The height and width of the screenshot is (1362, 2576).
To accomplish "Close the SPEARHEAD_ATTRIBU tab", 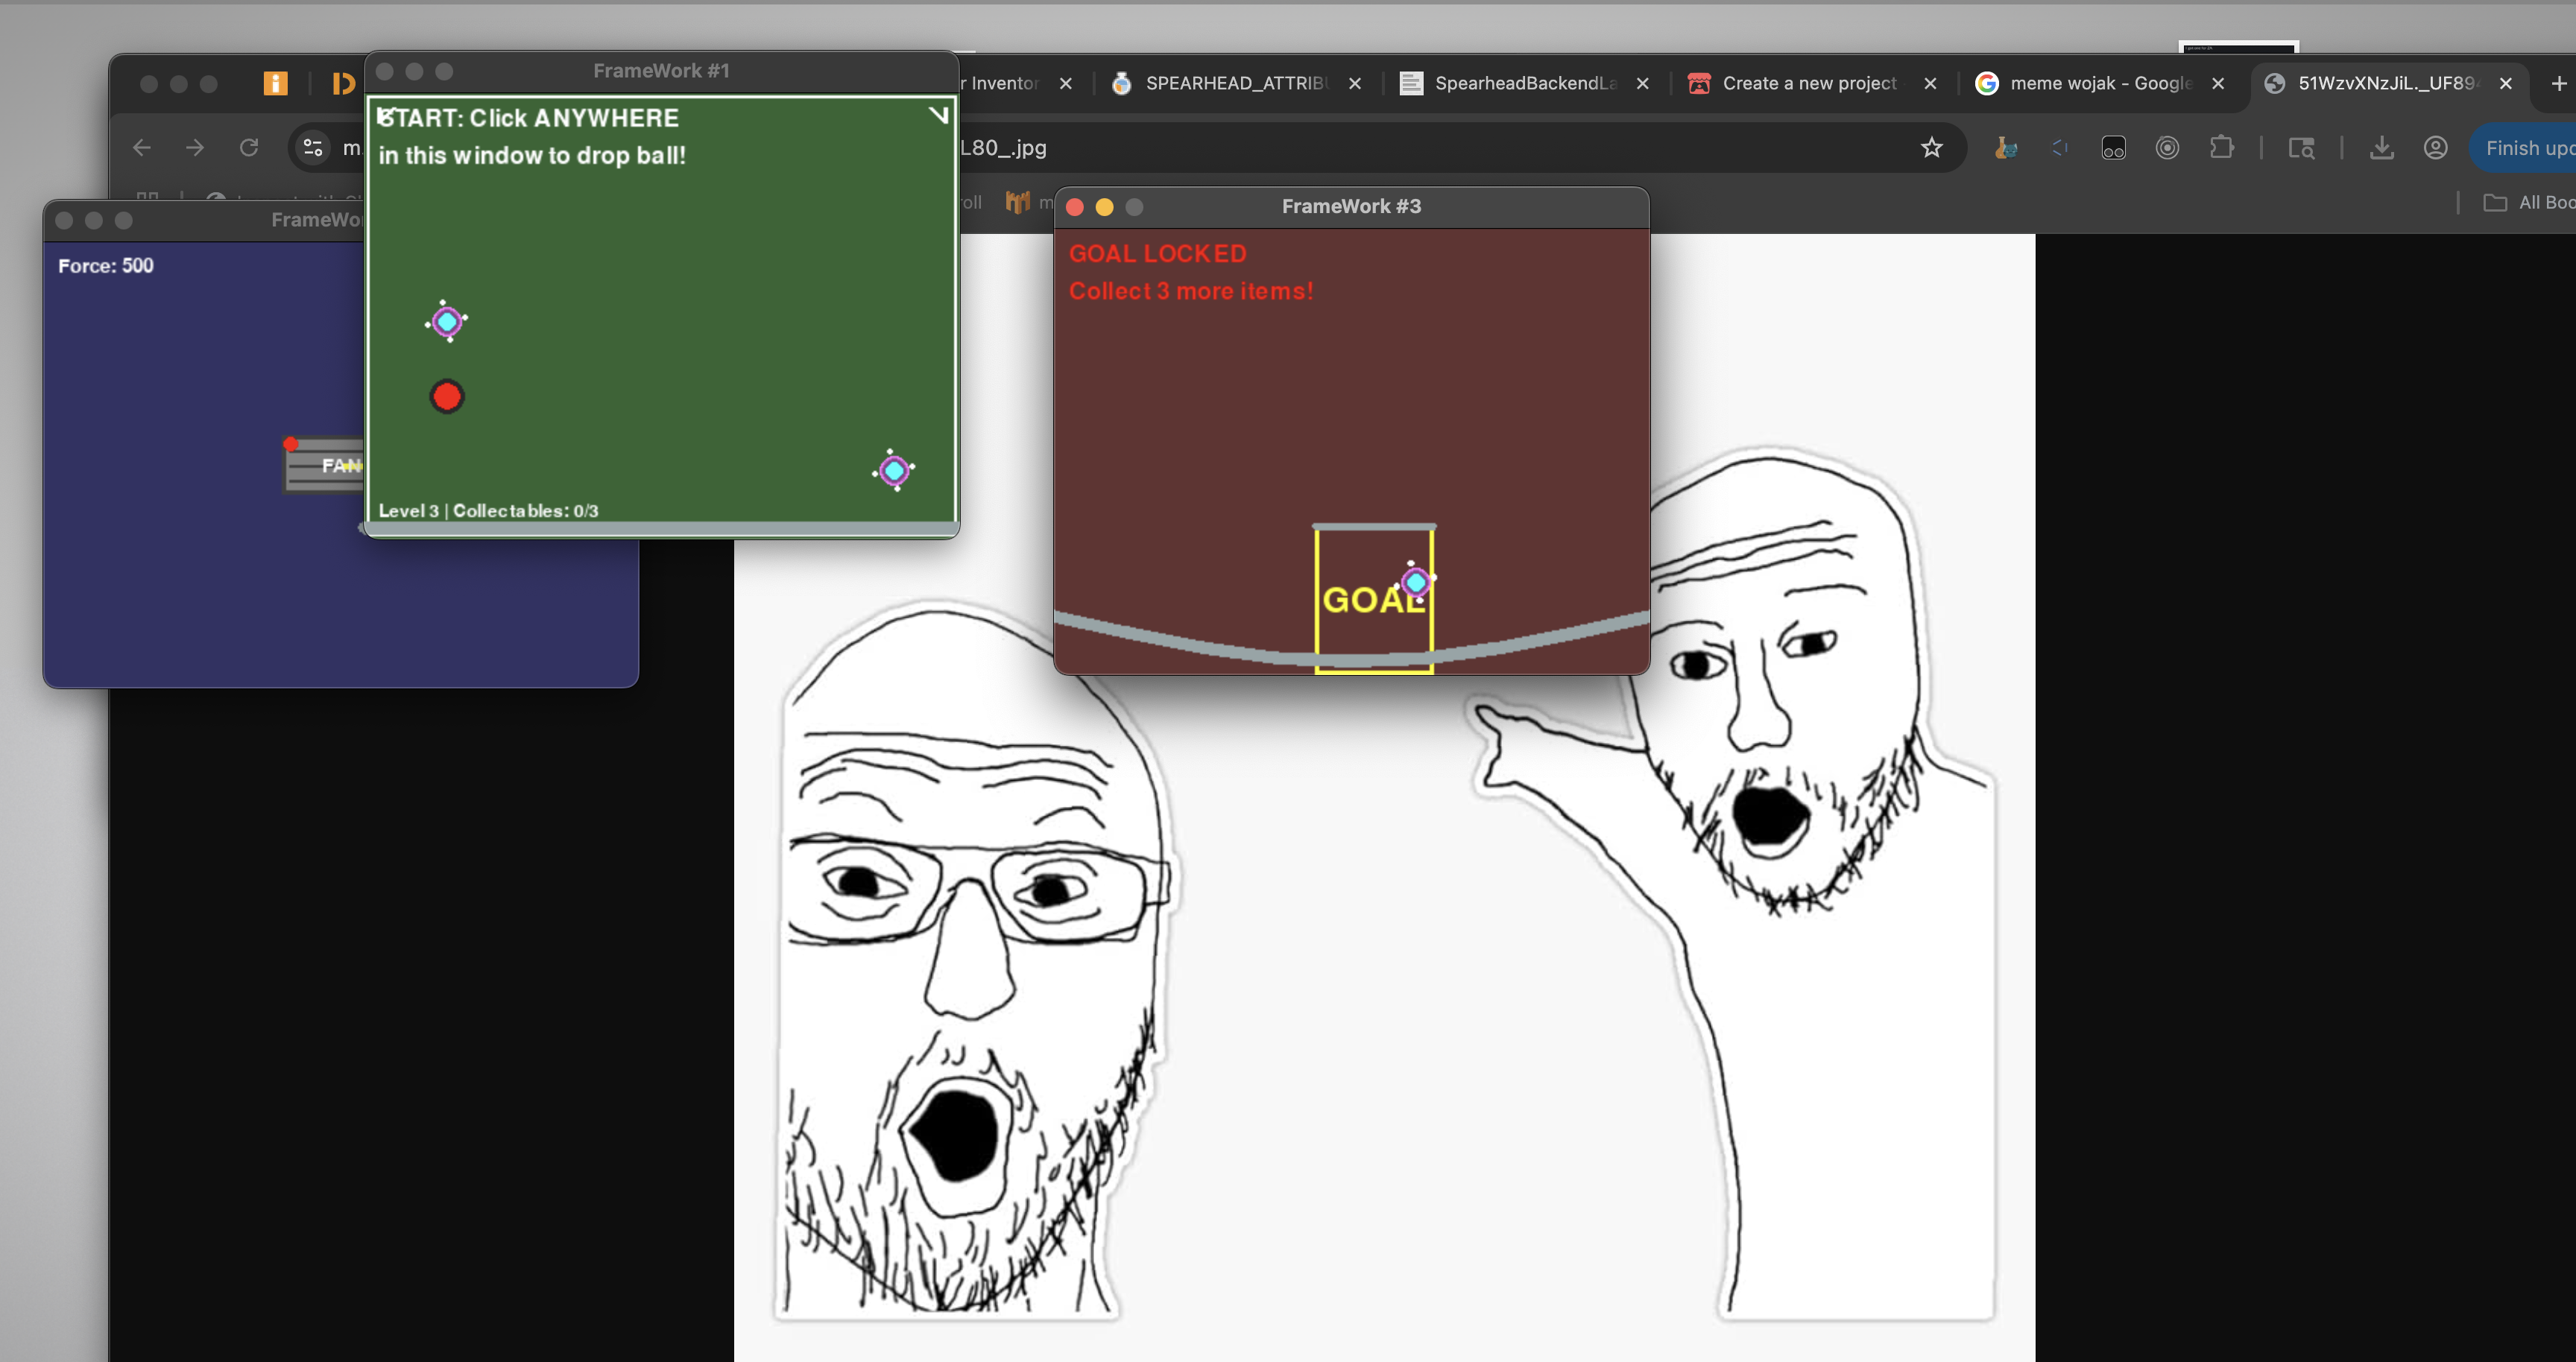I will point(1354,83).
